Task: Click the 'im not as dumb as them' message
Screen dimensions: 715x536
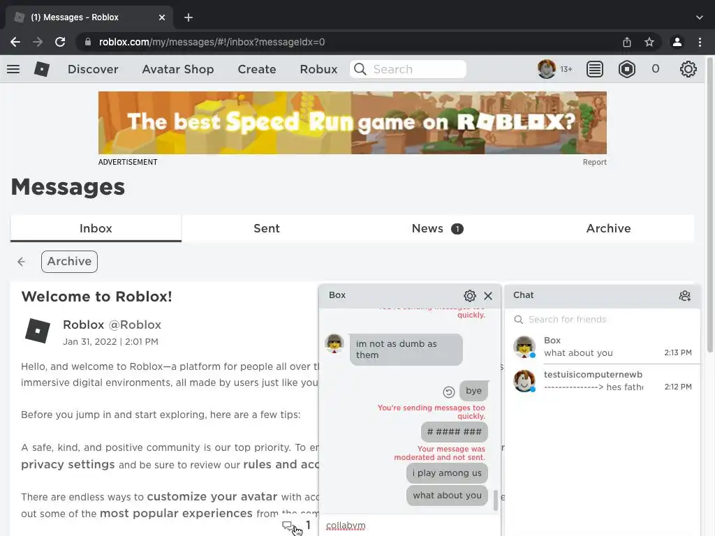Action: (406, 350)
